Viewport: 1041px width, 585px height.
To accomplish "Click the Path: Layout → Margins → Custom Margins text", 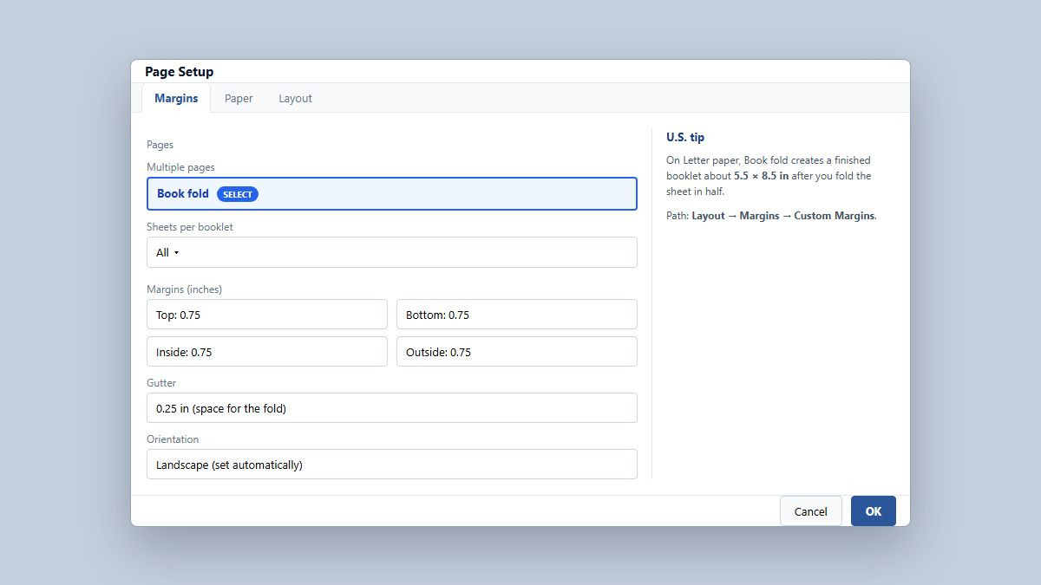I will coord(771,216).
